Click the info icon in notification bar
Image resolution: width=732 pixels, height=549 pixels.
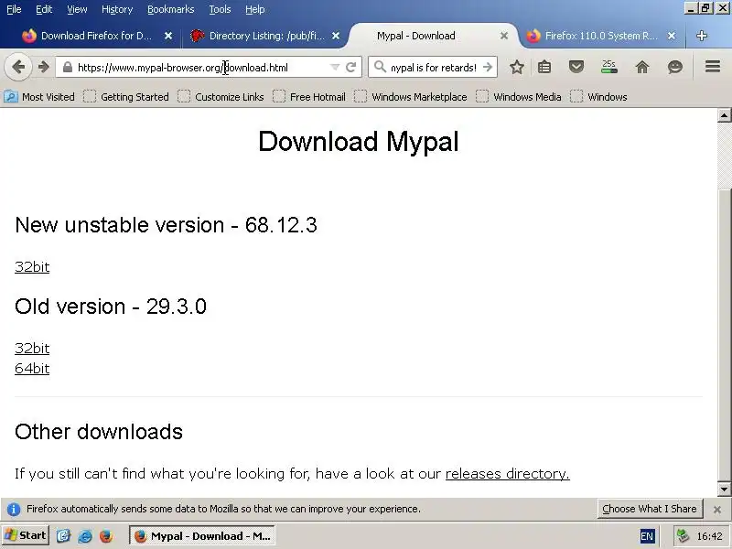click(x=14, y=509)
